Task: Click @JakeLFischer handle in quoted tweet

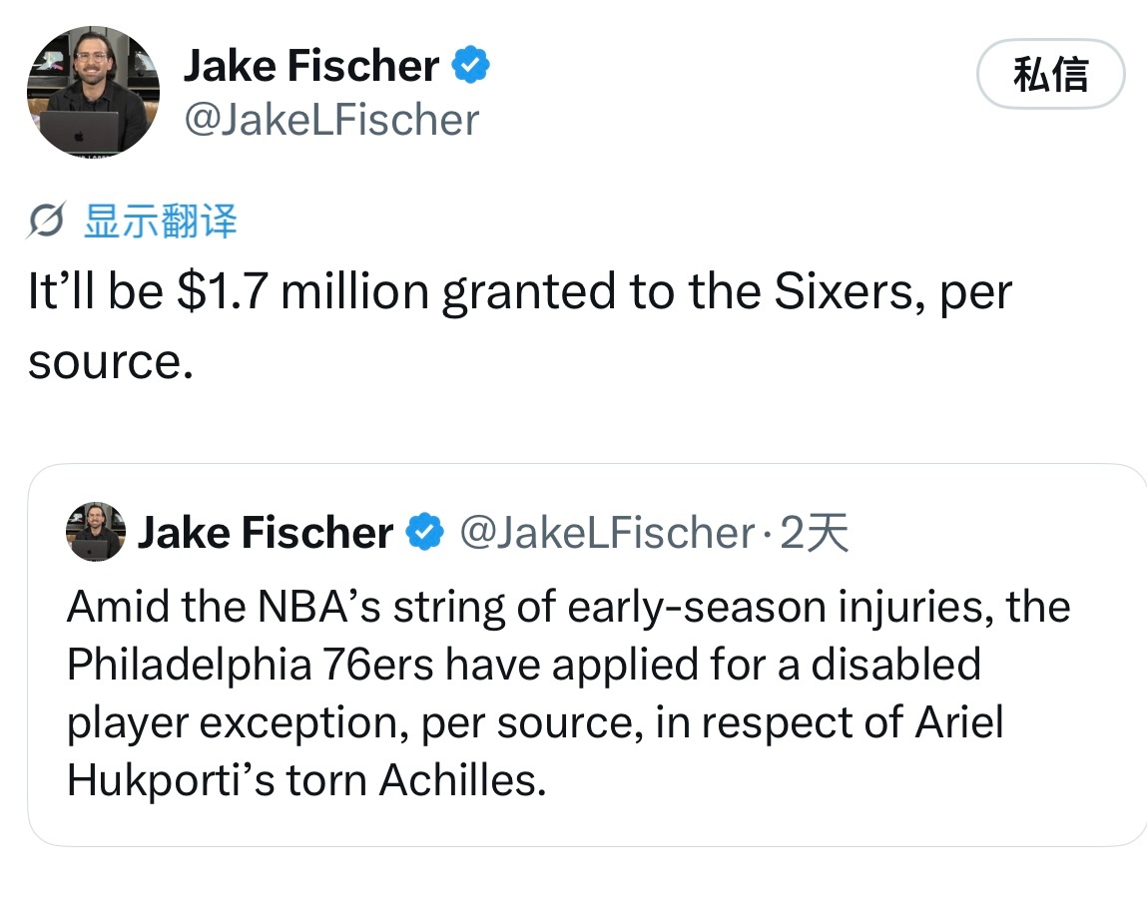Action: 607,532
